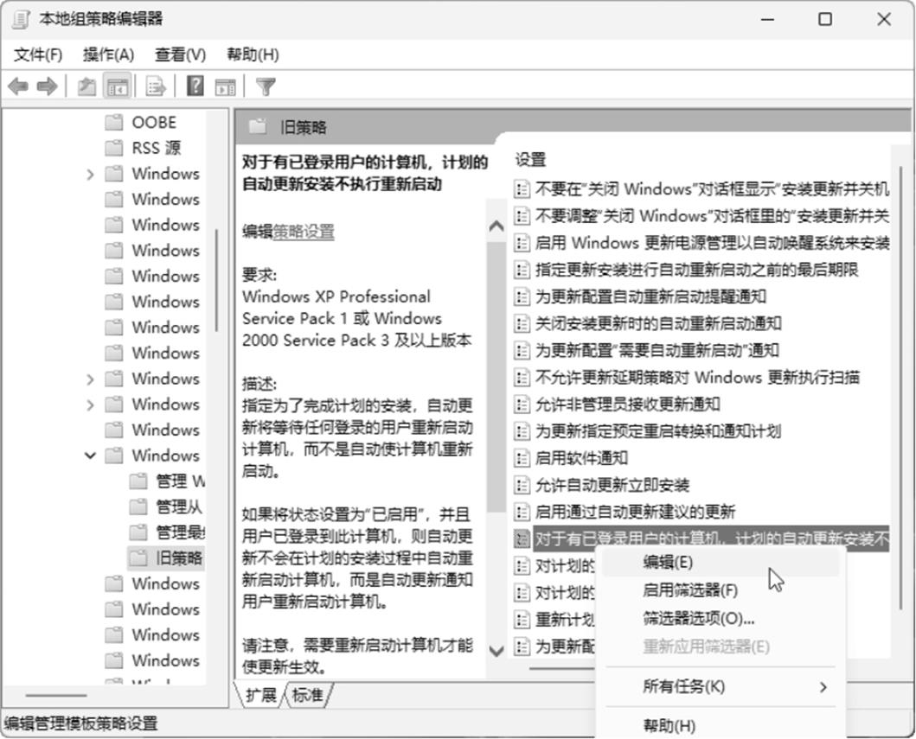The image size is (916, 739).
Task: Select 启用筛选器(F) in context menu
Action: click(x=689, y=590)
